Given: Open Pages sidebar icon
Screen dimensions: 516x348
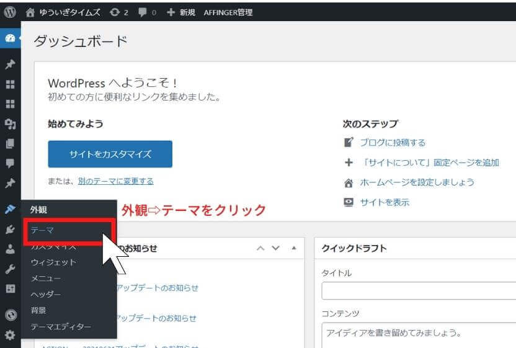Looking at the screenshot, I should (x=10, y=143).
